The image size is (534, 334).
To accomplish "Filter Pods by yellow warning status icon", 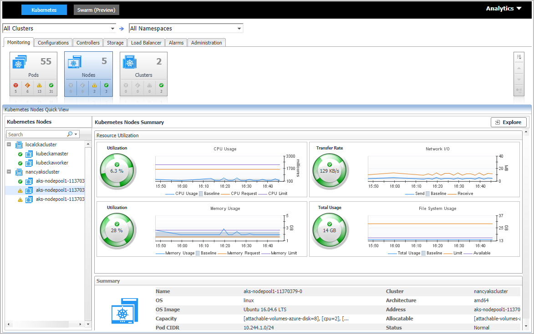I will point(40,85).
